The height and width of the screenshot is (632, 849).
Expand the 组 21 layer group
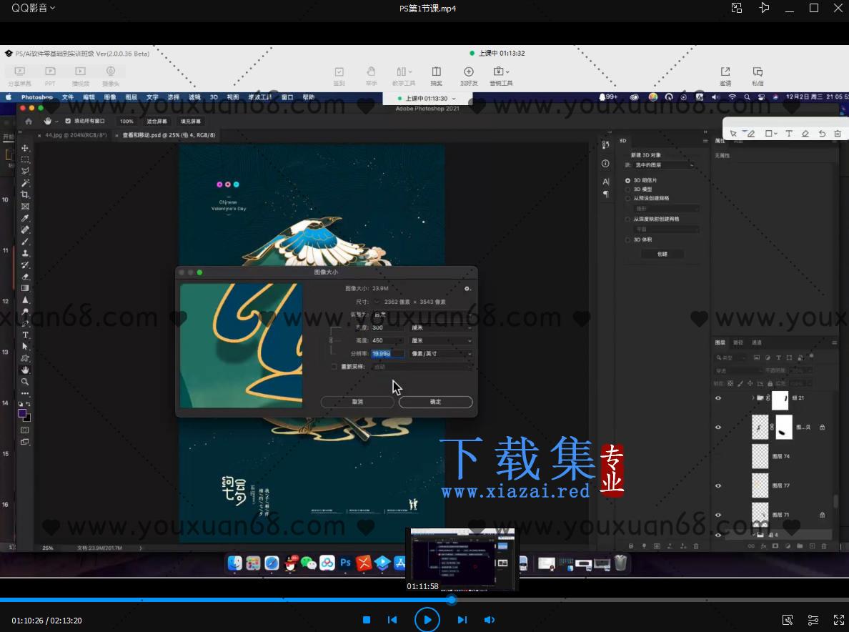click(753, 398)
